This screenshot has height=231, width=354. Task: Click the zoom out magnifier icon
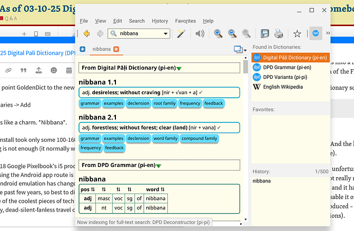232,34
